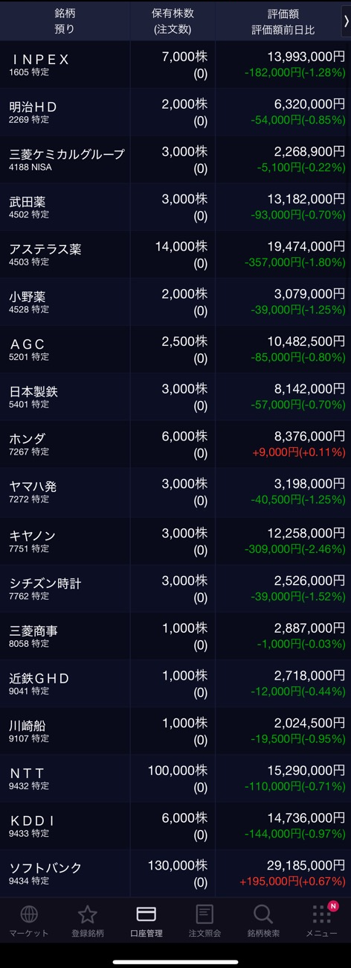Open the 三菱ケミカルグループ NISA holding
Viewport: 351px width, 968px height.
[175, 160]
